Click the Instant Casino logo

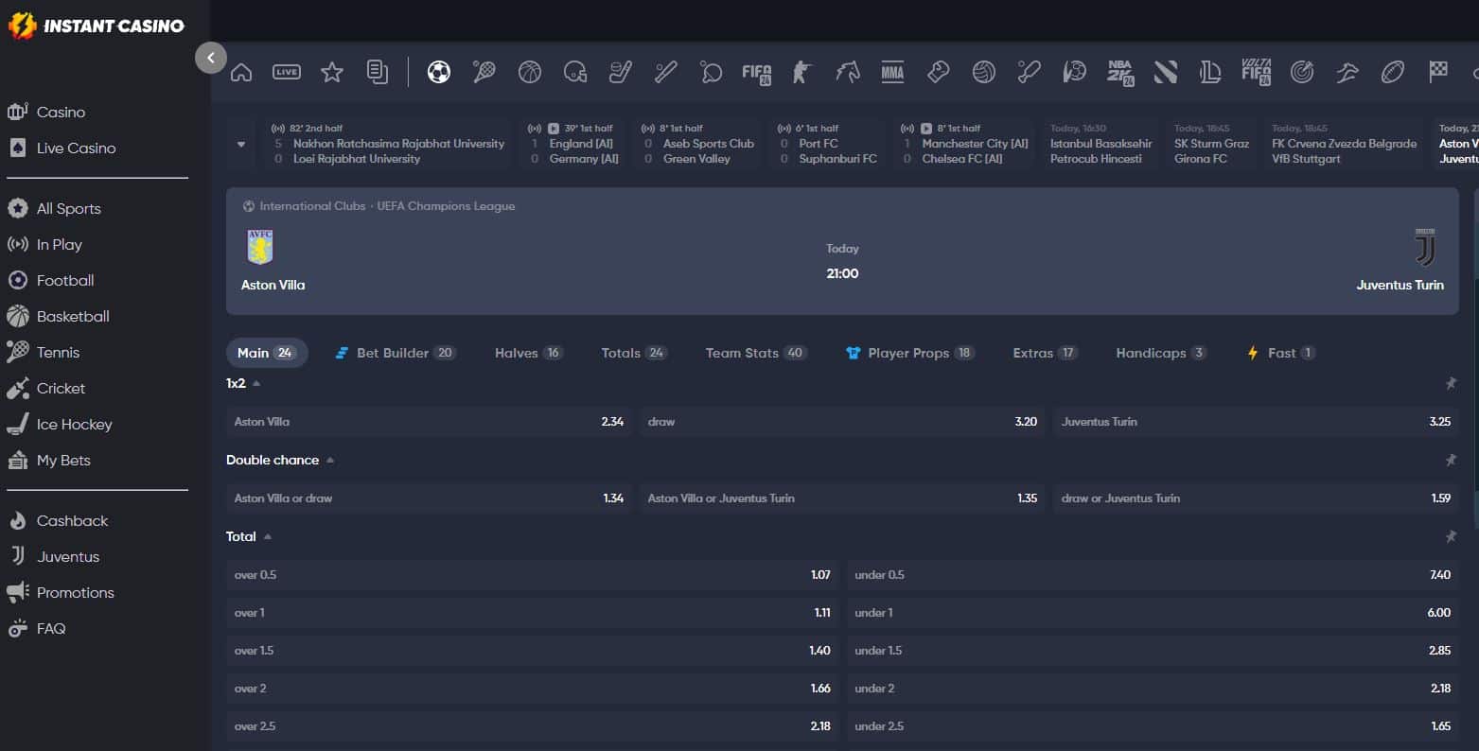(96, 26)
